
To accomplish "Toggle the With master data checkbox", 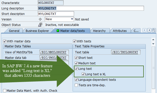I will tap(4, 41).
